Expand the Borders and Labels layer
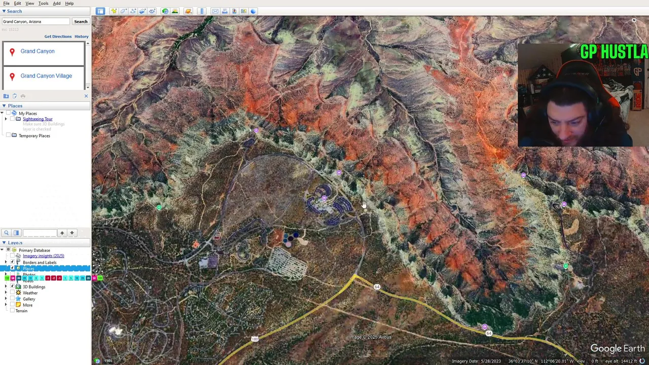This screenshot has height=365, width=649. point(6,262)
